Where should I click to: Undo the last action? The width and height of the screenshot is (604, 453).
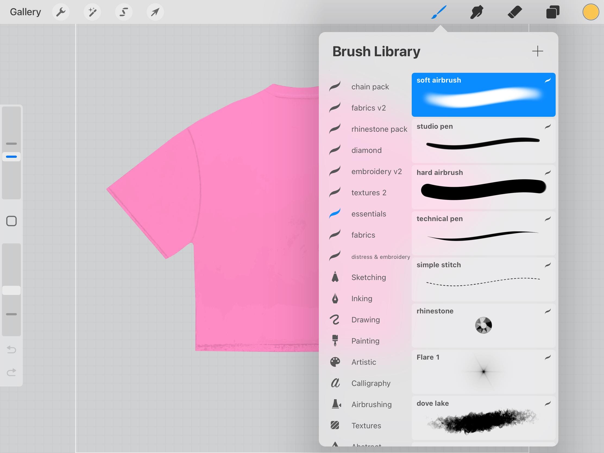(x=11, y=349)
